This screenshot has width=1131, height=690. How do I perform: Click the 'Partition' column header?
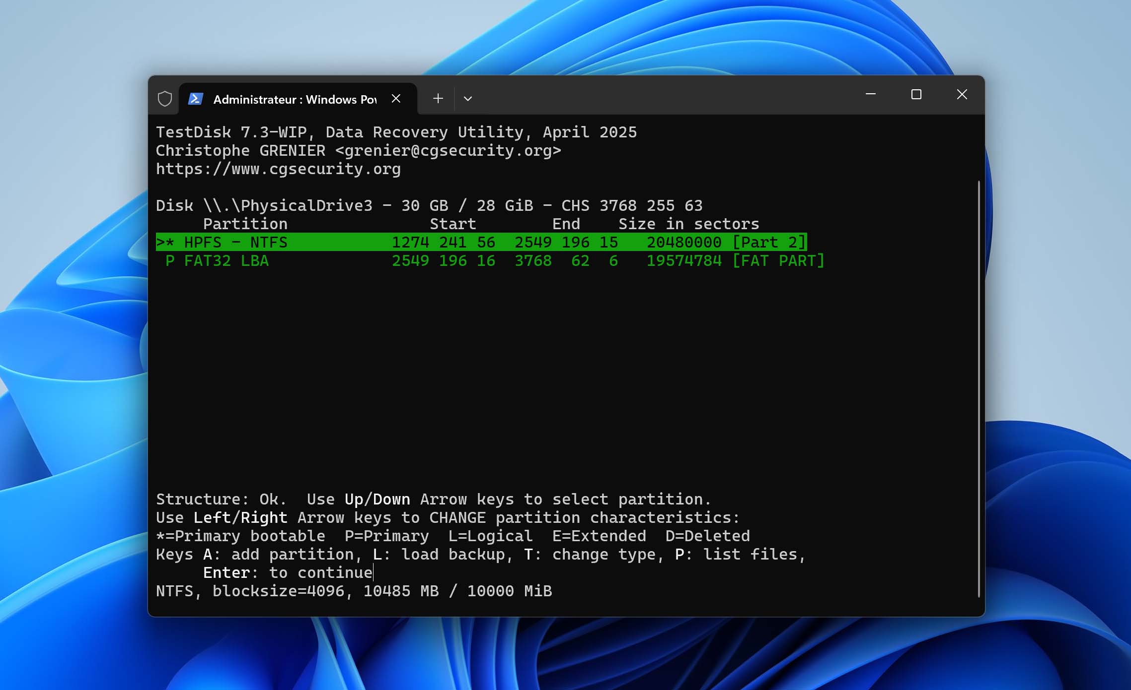[245, 224]
